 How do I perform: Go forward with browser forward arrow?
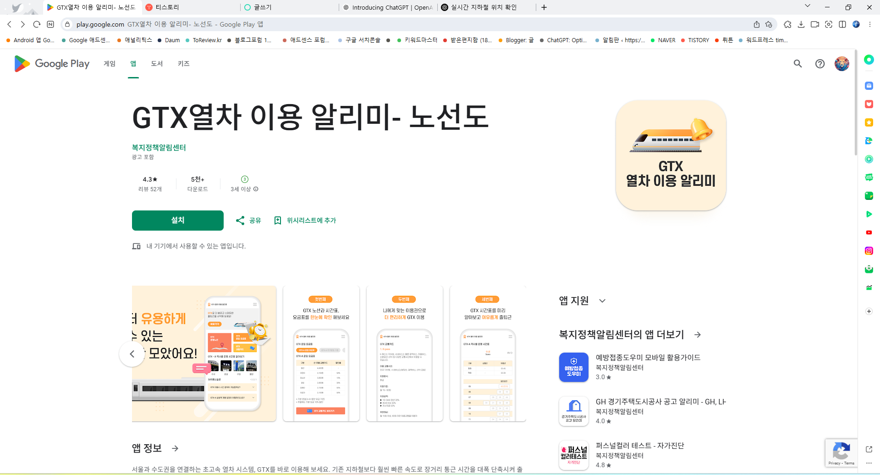click(x=23, y=24)
